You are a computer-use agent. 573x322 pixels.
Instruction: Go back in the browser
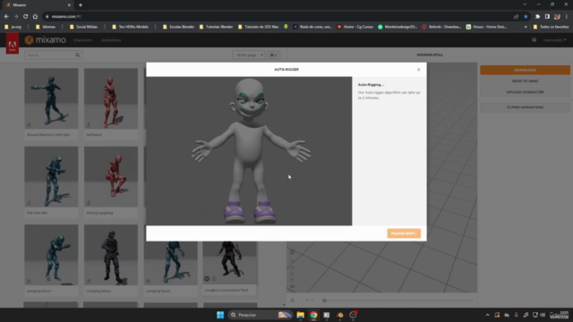click(x=6, y=16)
